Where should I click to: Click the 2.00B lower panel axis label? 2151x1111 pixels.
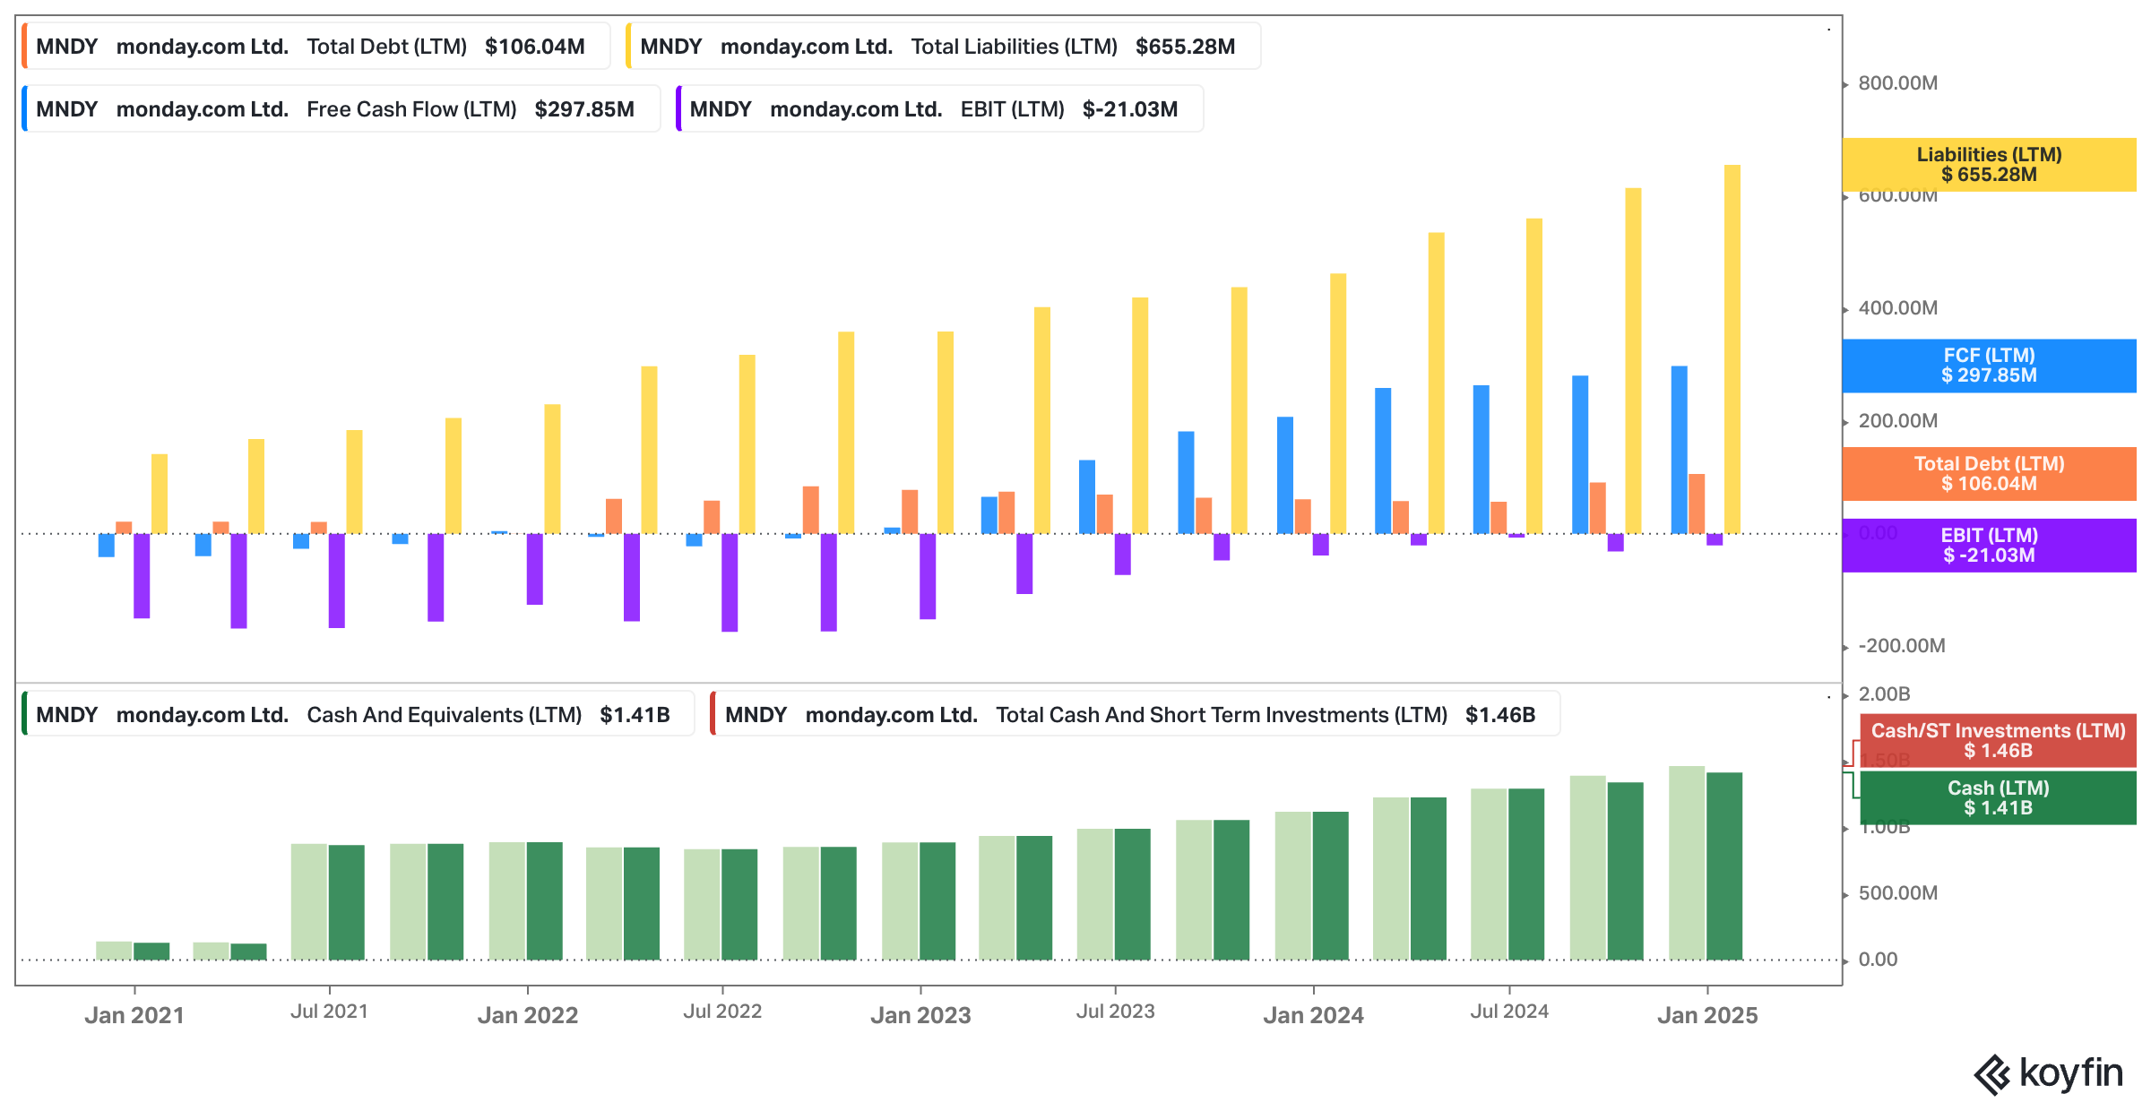pos(1884,694)
